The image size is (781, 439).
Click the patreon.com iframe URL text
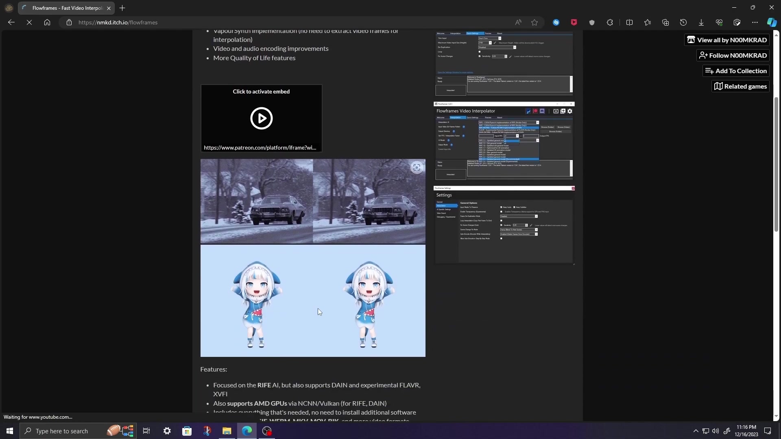(260, 148)
